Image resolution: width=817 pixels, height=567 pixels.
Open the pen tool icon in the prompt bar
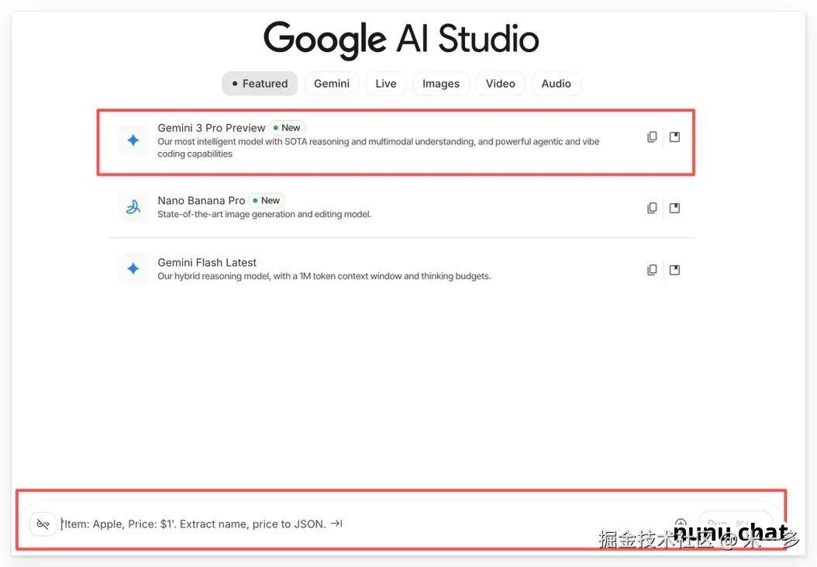click(43, 524)
